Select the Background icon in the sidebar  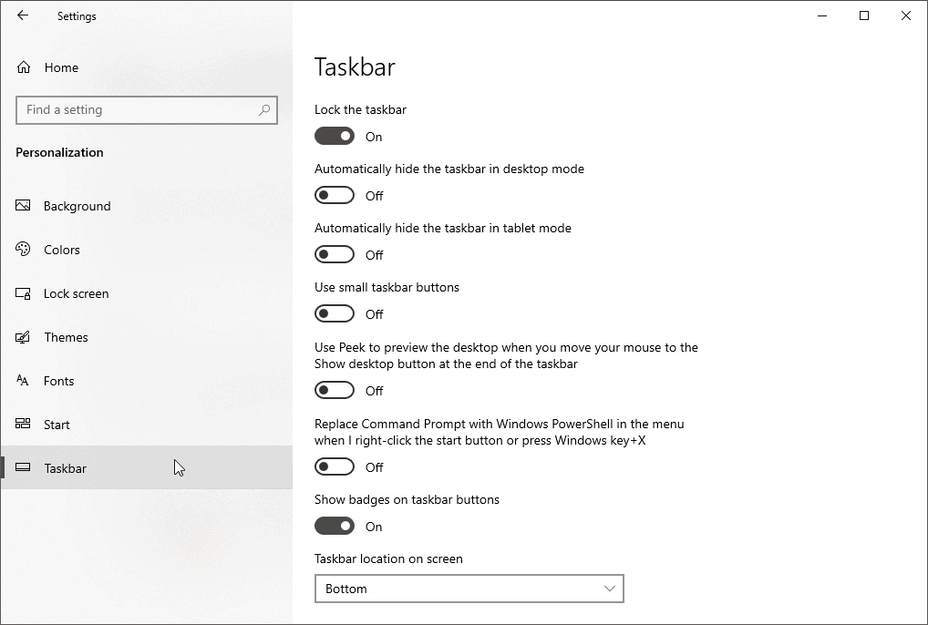[x=22, y=206]
